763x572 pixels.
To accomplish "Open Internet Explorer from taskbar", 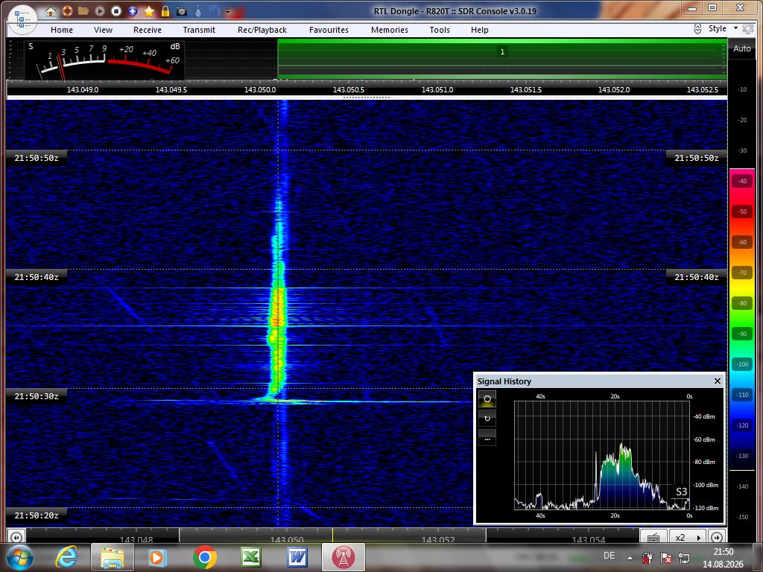I will [x=66, y=557].
